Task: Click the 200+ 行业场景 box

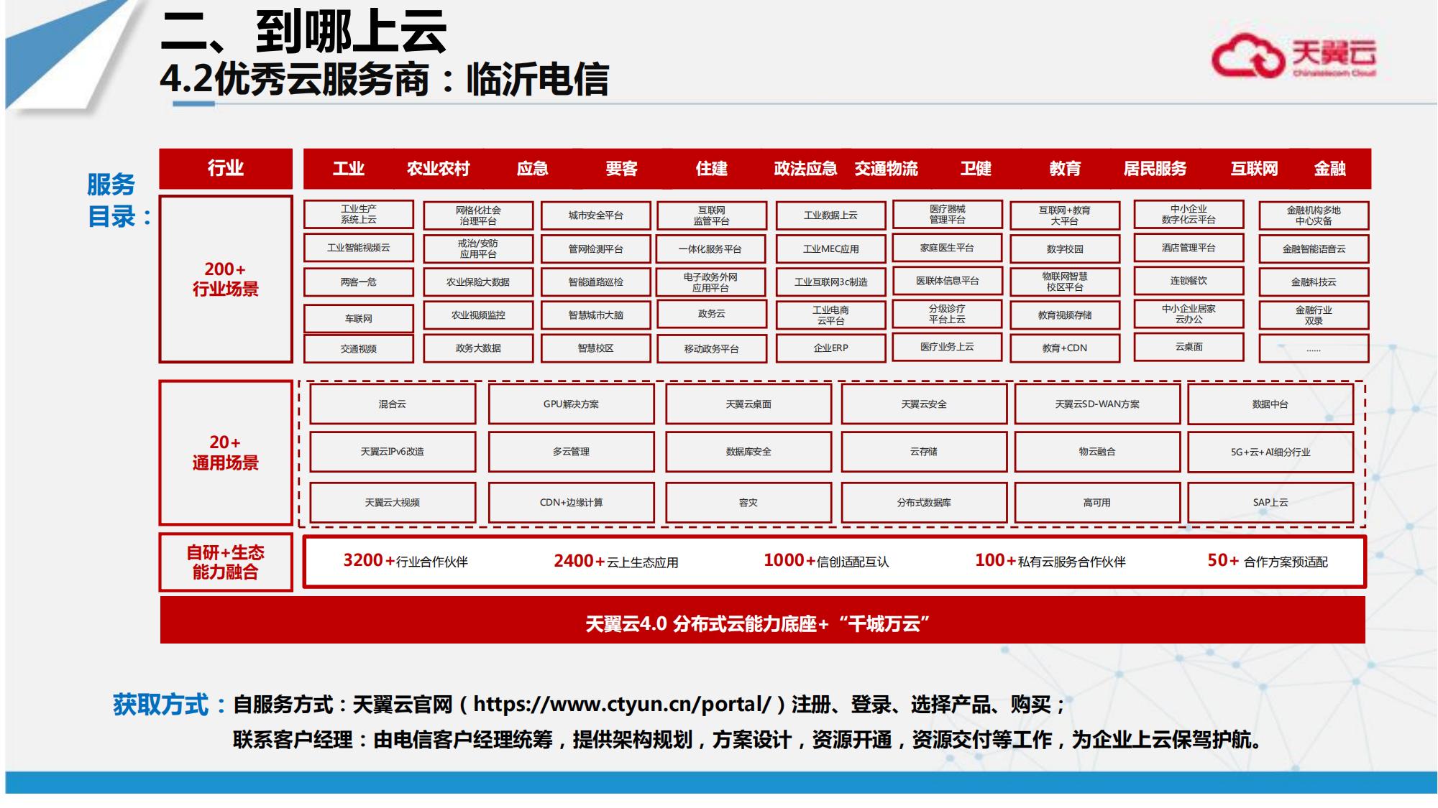Action: click(x=226, y=279)
